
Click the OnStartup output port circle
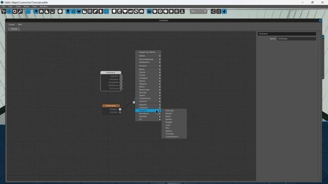click(x=121, y=85)
